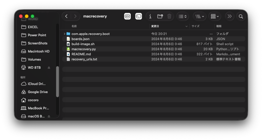Open Google Drive in sidebar
This screenshot has height=139, width=262.
click(x=38, y=92)
